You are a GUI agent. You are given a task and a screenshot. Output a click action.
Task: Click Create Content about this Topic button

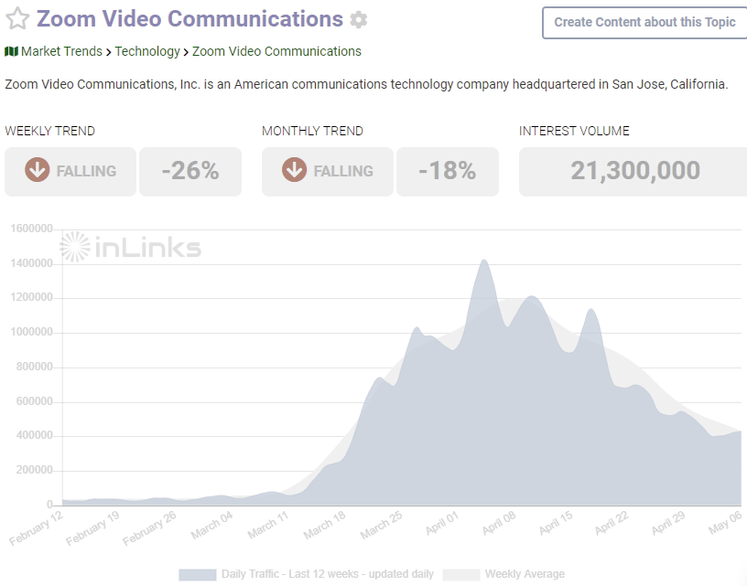coord(644,22)
